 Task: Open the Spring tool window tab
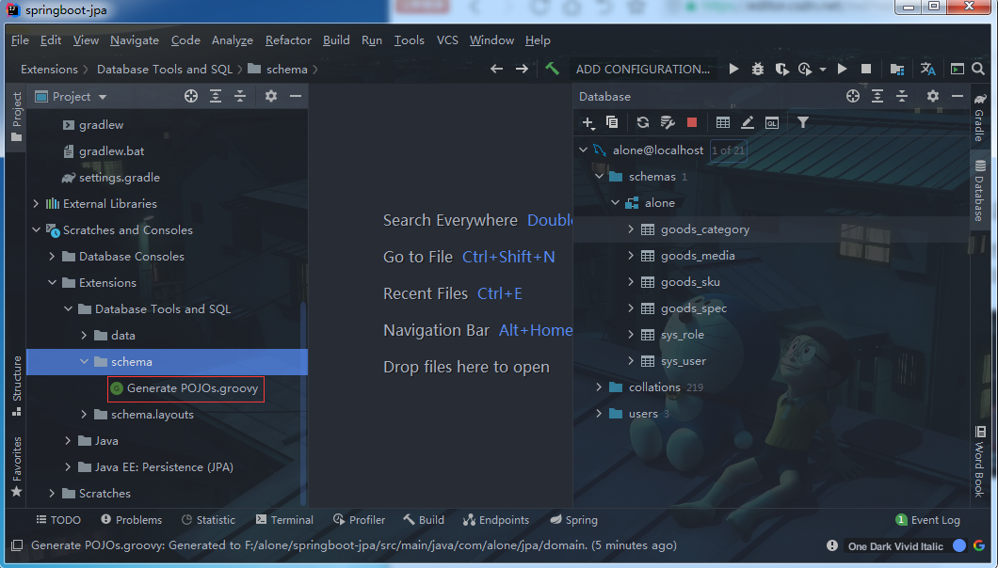tap(573, 520)
